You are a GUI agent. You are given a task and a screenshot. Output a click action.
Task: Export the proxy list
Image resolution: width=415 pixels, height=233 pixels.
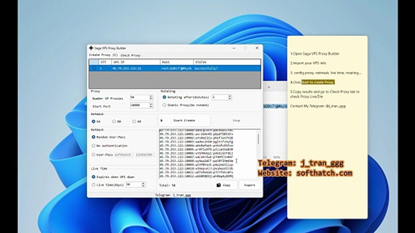250,185
